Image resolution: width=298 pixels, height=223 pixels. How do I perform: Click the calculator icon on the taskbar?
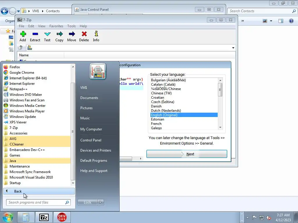pos(26,217)
